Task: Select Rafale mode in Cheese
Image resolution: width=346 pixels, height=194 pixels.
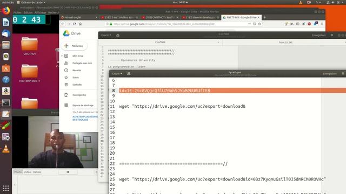Action: tap(37, 172)
